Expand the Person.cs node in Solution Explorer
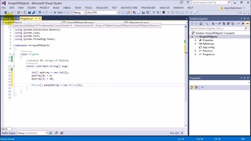Viewport: 251px width, 141px height. click(x=195, y=51)
